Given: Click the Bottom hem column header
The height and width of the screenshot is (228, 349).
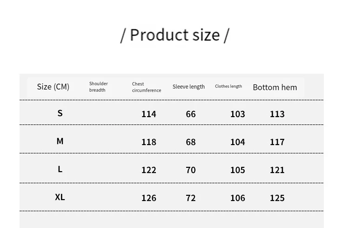Looking at the screenshot, I should pyautogui.click(x=275, y=87).
